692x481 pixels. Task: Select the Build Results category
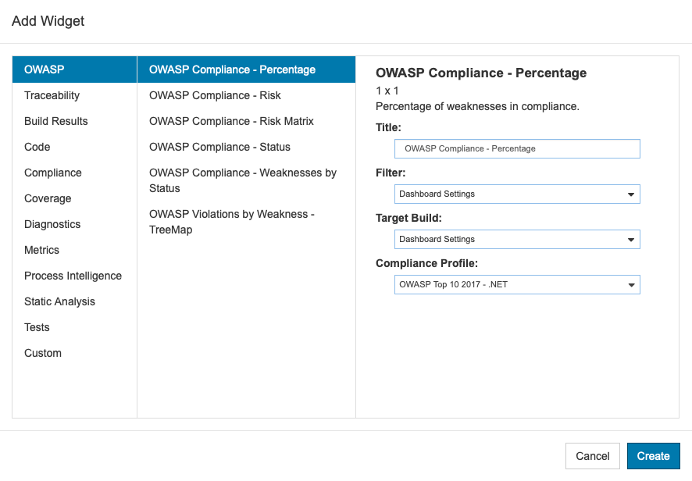click(74, 121)
